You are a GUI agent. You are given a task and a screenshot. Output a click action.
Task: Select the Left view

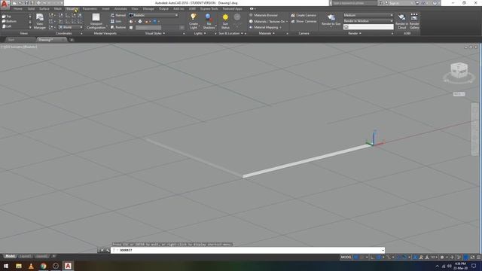coord(7,26)
